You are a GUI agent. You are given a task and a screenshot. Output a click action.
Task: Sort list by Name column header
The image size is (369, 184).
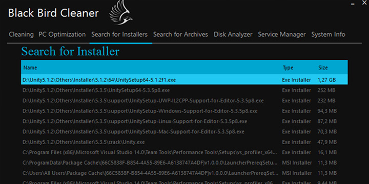(30, 67)
